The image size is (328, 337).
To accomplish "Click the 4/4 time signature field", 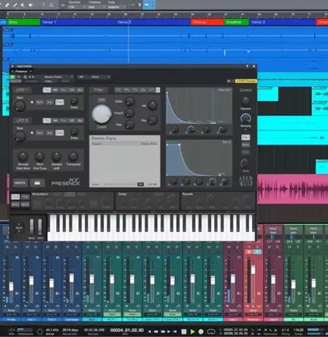I will (x=285, y=330).
